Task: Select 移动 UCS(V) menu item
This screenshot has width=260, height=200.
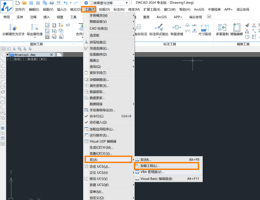Action: (109, 179)
